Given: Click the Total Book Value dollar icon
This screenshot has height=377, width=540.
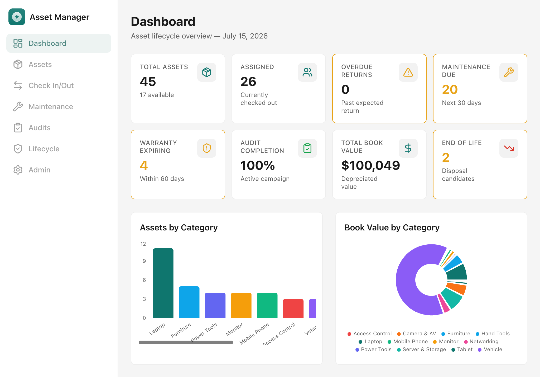Looking at the screenshot, I should tap(408, 148).
